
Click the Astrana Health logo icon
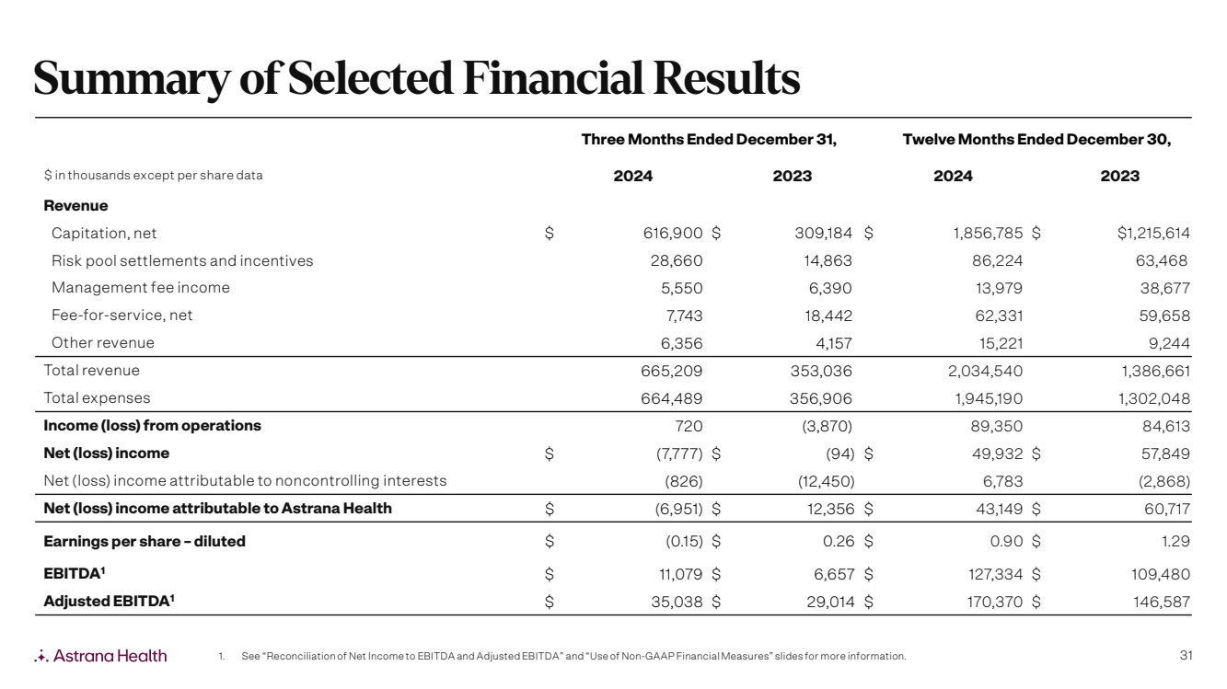click(x=41, y=656)
